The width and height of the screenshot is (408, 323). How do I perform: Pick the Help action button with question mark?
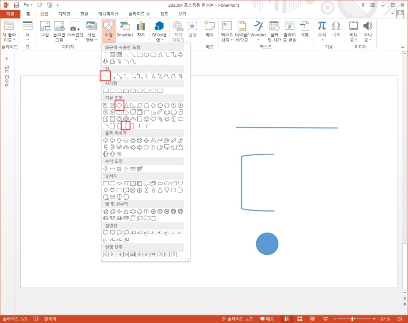click(x=174, y=254)
